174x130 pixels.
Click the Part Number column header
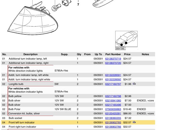pos(113,54)
